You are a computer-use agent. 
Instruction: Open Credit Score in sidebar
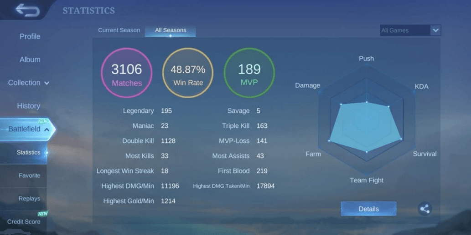click(24, 221)
